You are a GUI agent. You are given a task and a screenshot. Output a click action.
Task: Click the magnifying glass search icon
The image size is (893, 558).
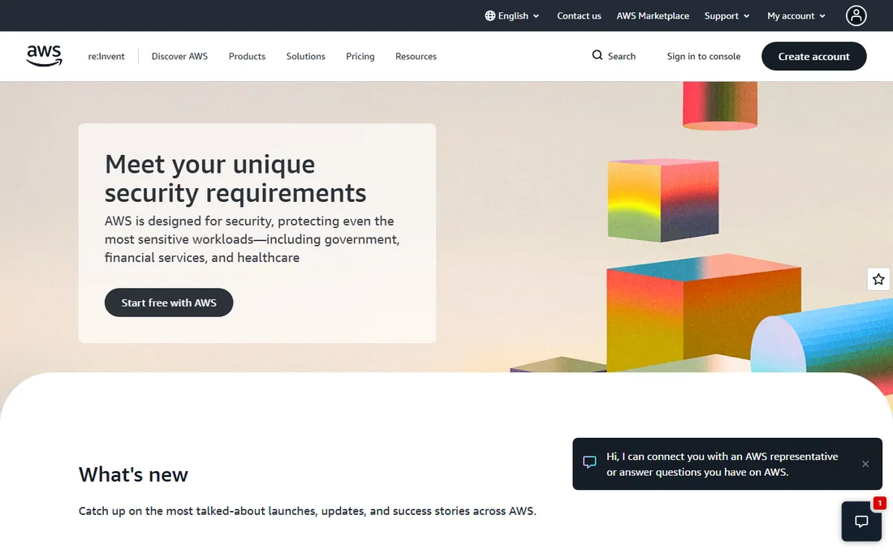click(597, 55)
